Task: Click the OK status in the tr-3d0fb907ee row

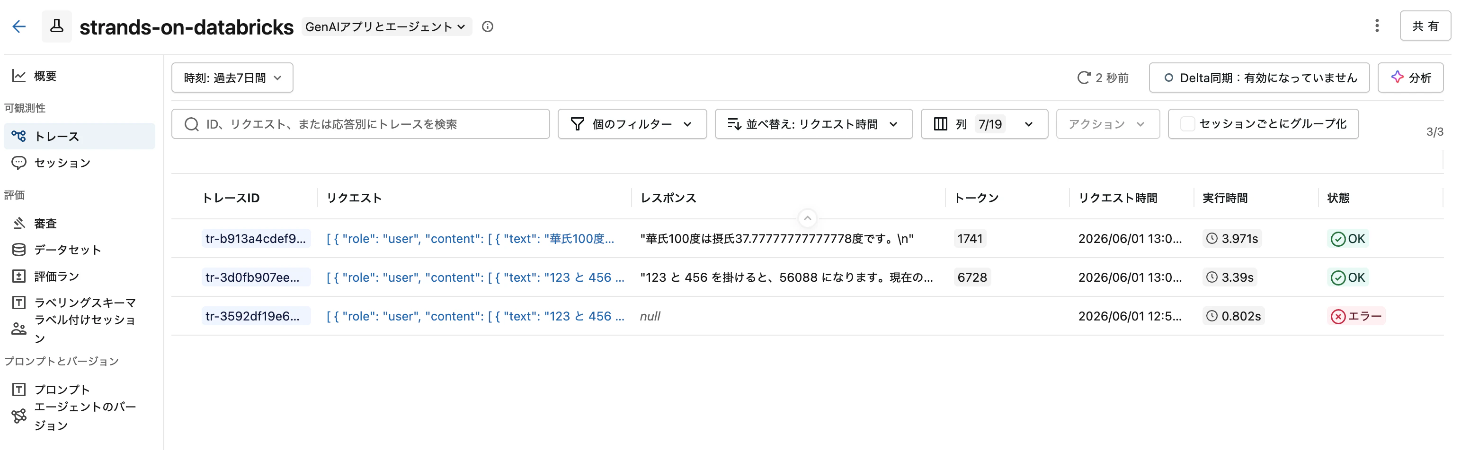Action: click(1347, 277)
